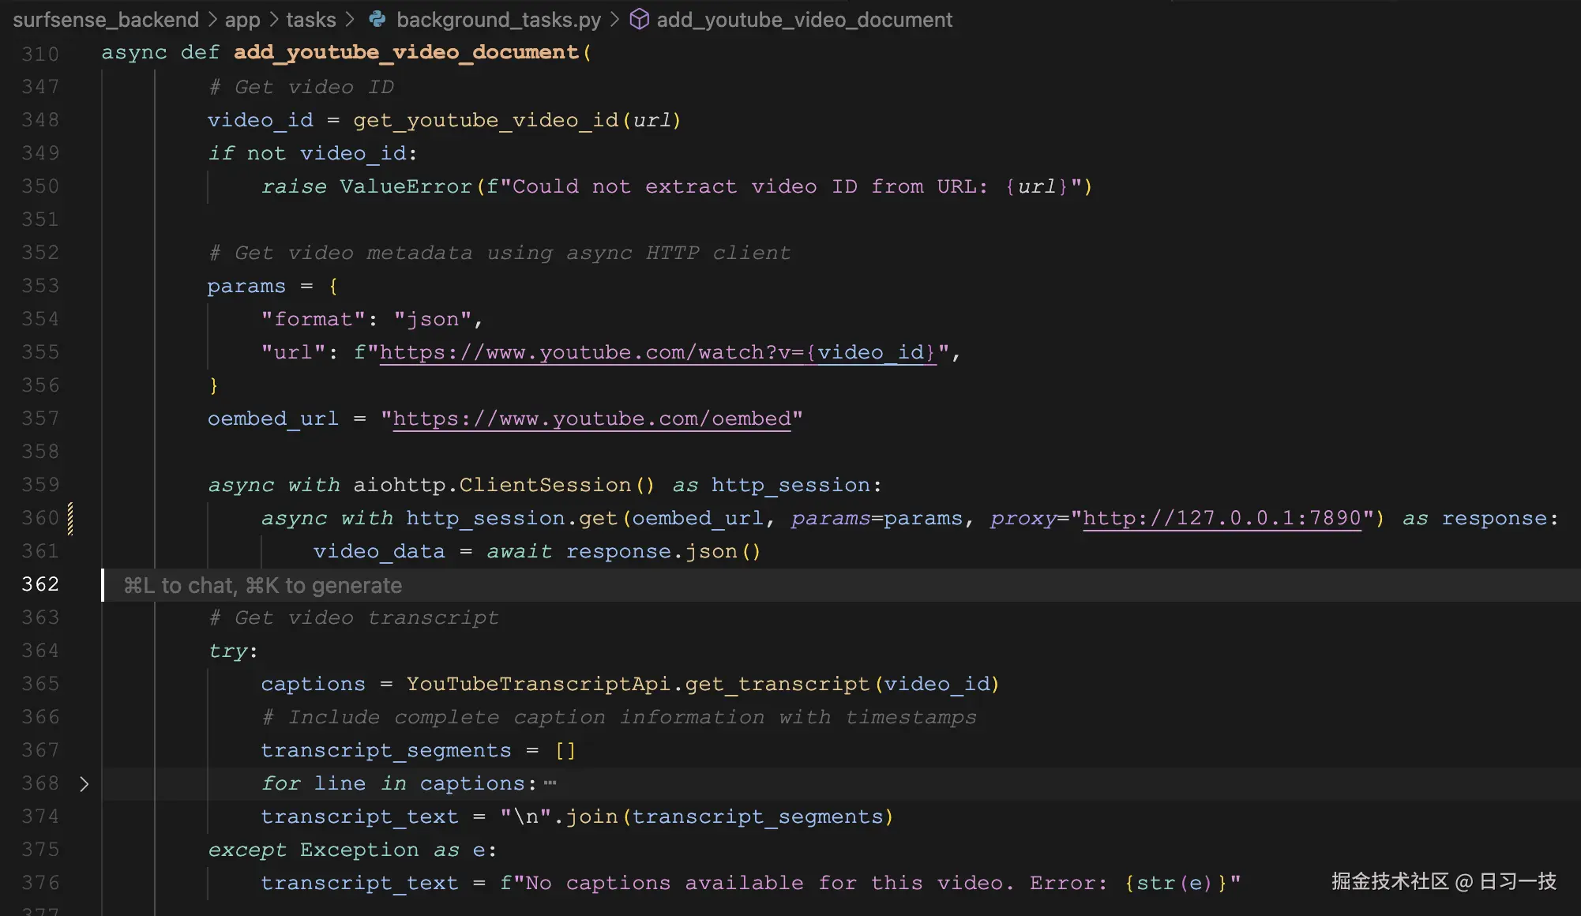
Task: Open the app folder breadcrumb dropdown
Action: (x=242, y=19)
